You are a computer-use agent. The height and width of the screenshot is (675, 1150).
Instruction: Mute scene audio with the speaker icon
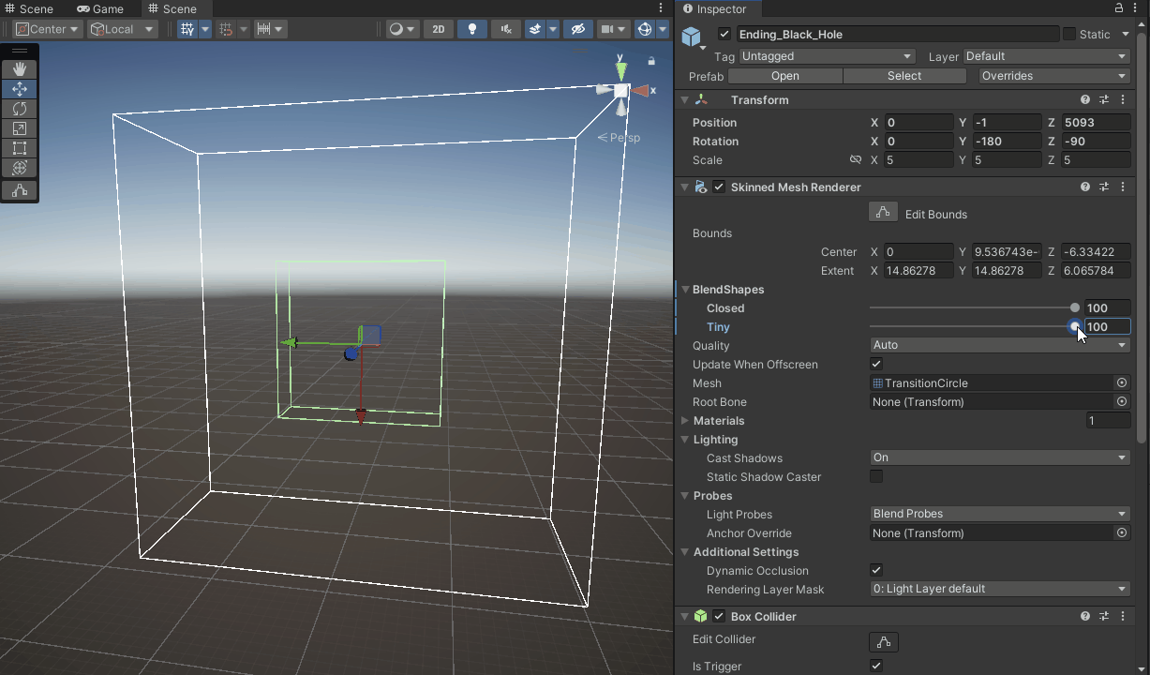pos(506,29)
